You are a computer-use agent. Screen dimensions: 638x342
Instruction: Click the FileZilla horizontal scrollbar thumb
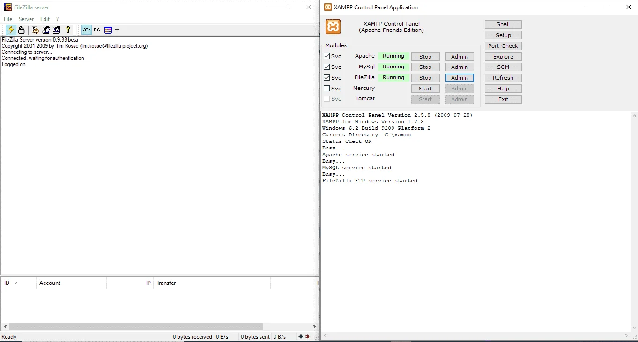pos(136,327)
